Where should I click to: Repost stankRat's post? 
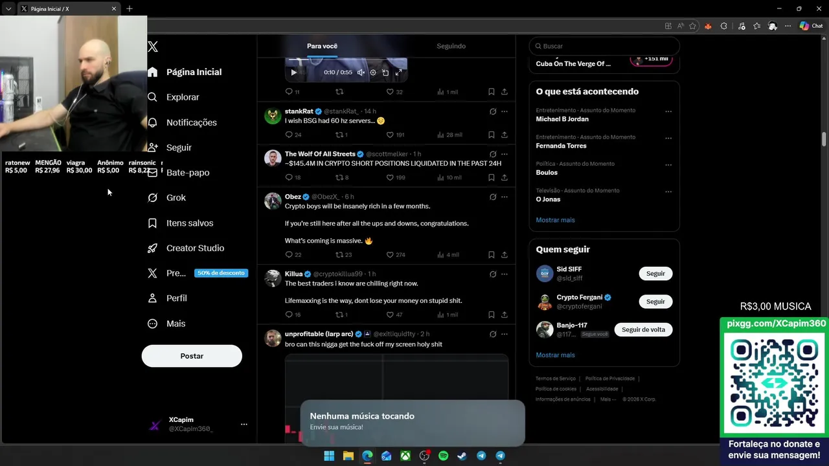(341, 135)
